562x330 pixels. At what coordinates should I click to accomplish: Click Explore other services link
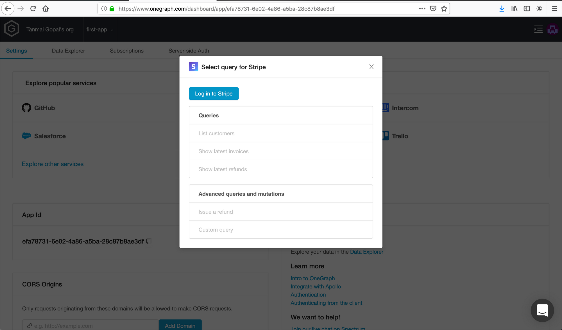click(x=53, y=164)
